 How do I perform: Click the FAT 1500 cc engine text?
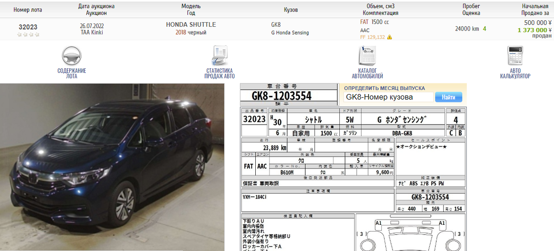374,22
